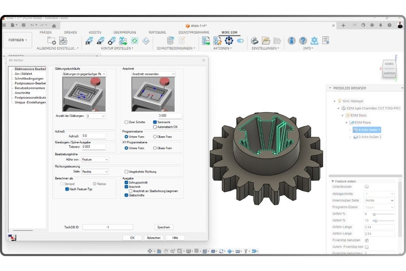
Task: Open the Innen/Außen Seite Inside dropdown
Action: tap(379, 200)
